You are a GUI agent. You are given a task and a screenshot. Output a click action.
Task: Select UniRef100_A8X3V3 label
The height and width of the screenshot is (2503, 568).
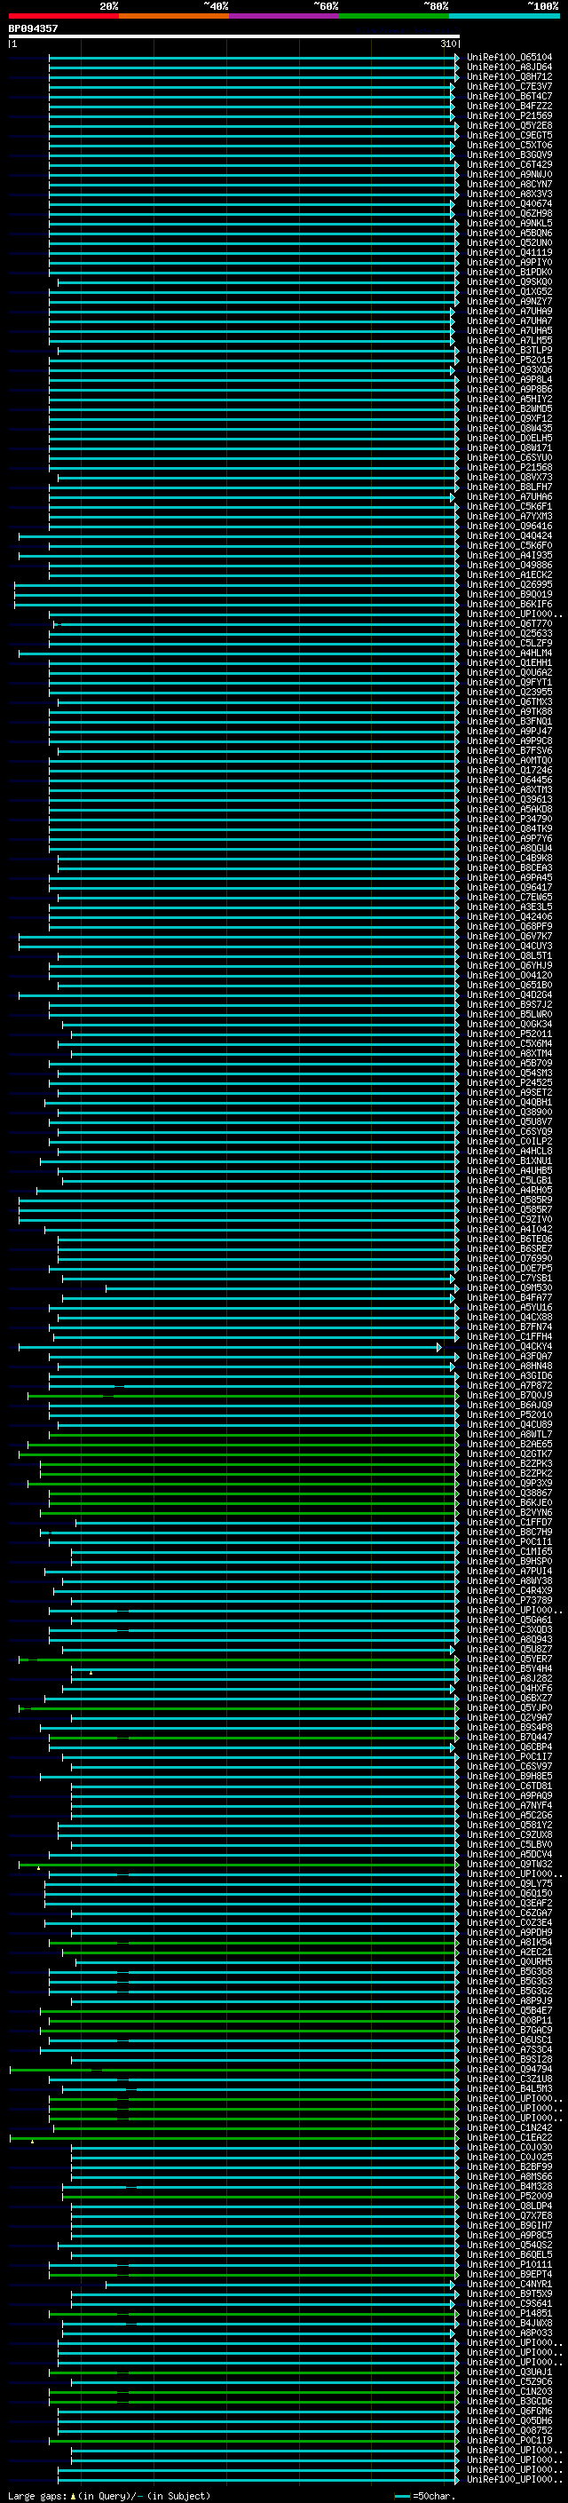509,194
